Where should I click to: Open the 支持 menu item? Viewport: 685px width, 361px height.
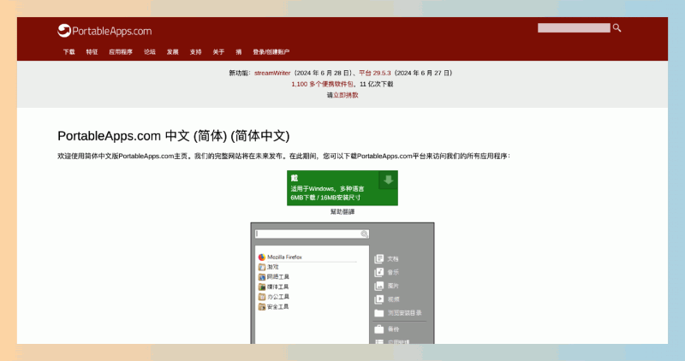196,52
